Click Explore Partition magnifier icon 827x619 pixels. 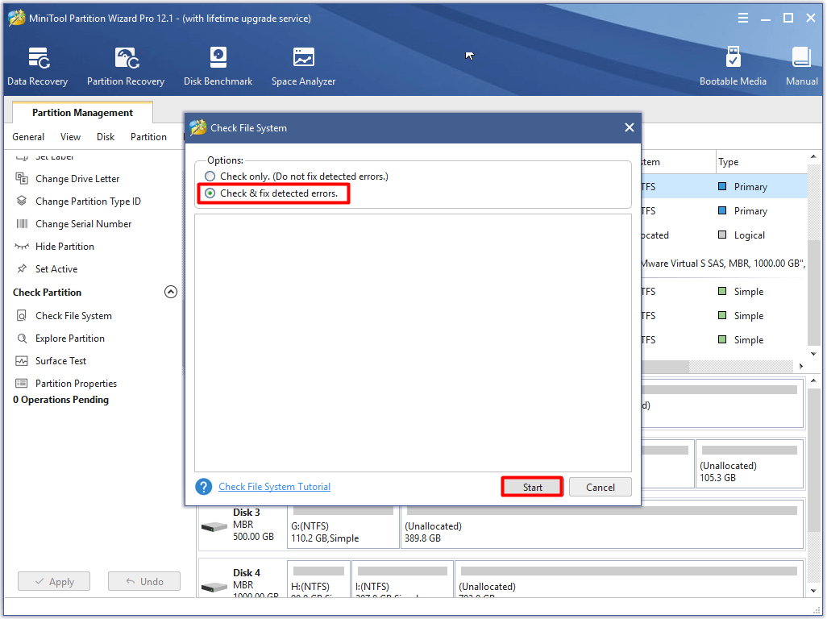pos(22,338)
